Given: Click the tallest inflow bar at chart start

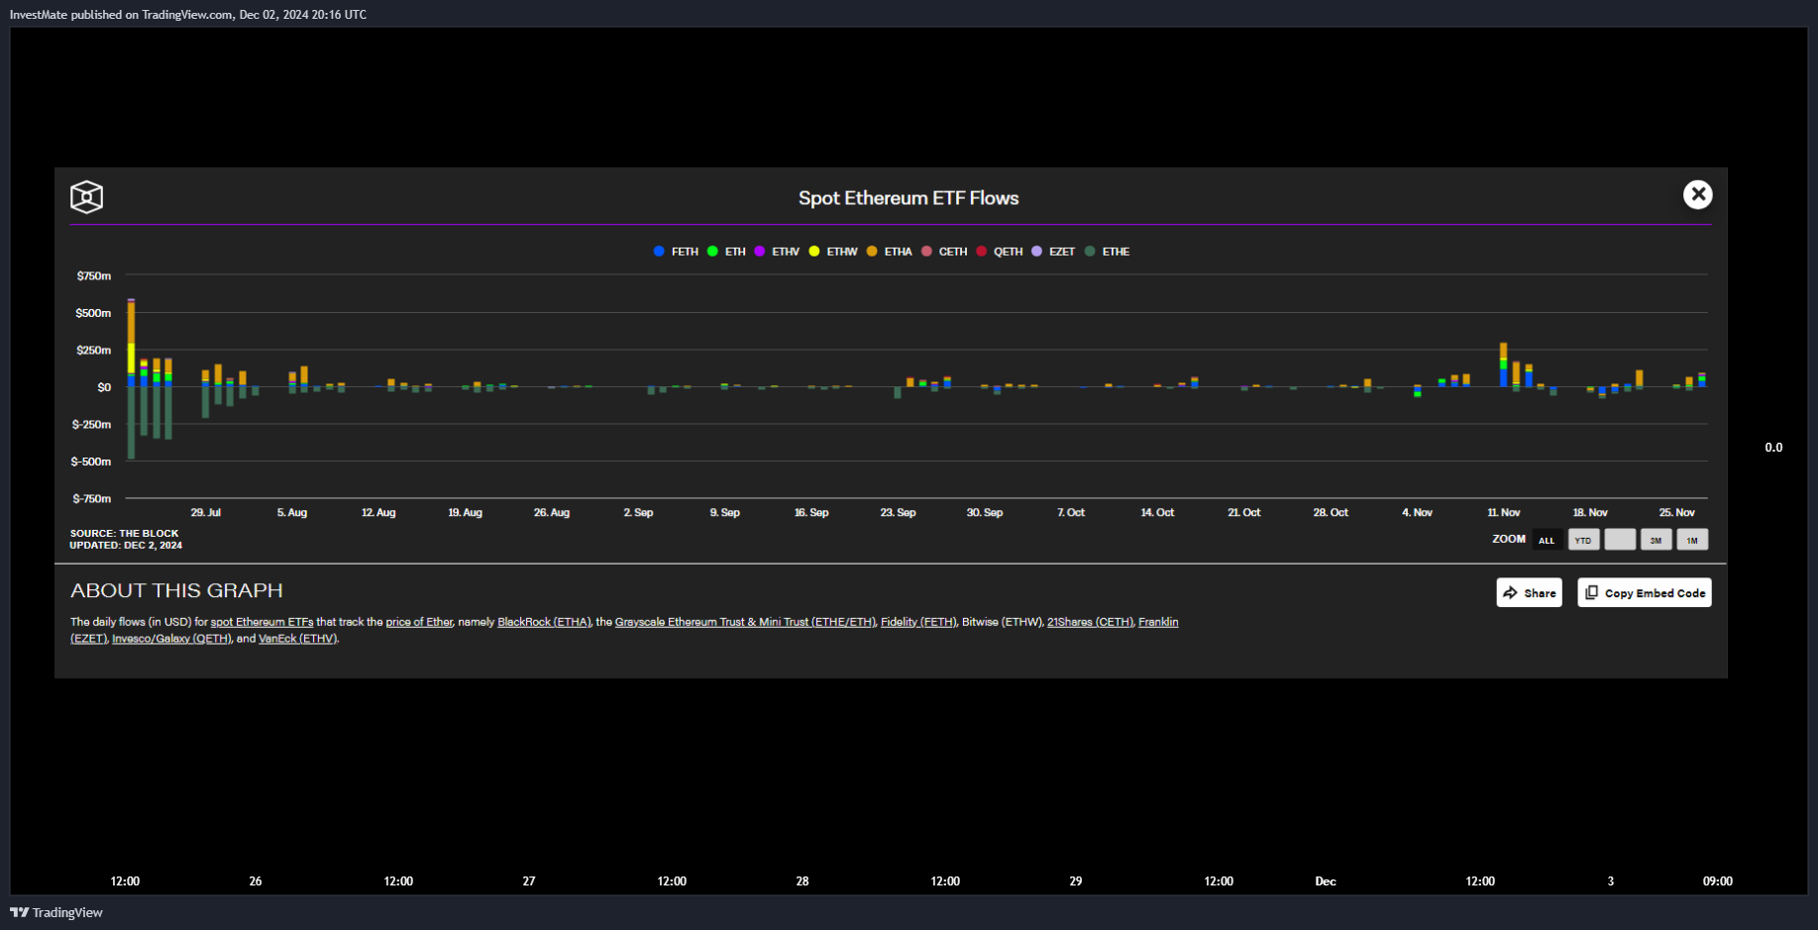Looking at the screenshot, I should pyautogui.click(x=131, y=343).
